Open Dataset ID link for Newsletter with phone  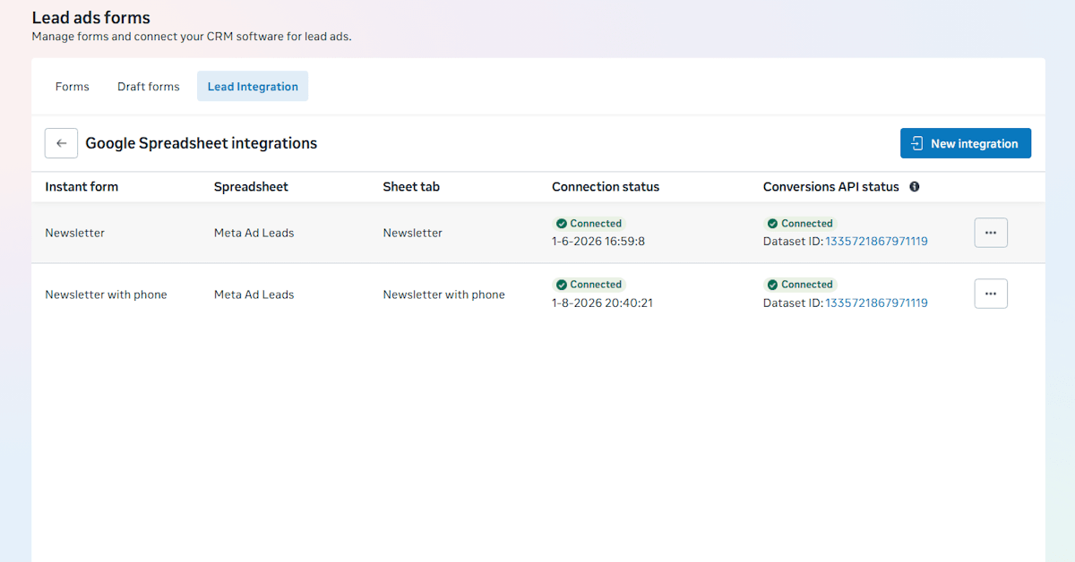(876, 303)
